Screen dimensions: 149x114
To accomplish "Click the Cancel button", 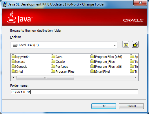I will [131, 106].
